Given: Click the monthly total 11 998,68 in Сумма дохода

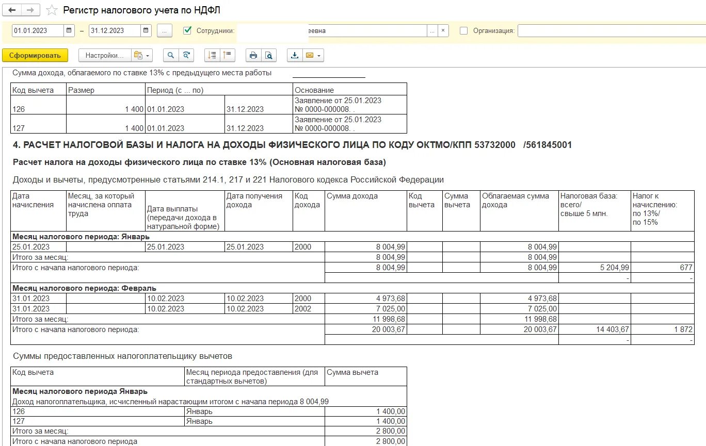Looking at the screenshot, I should [x=366, y=319].
